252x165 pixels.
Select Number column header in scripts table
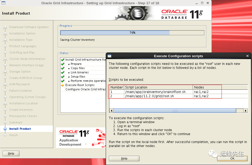(x=117, y=87)
